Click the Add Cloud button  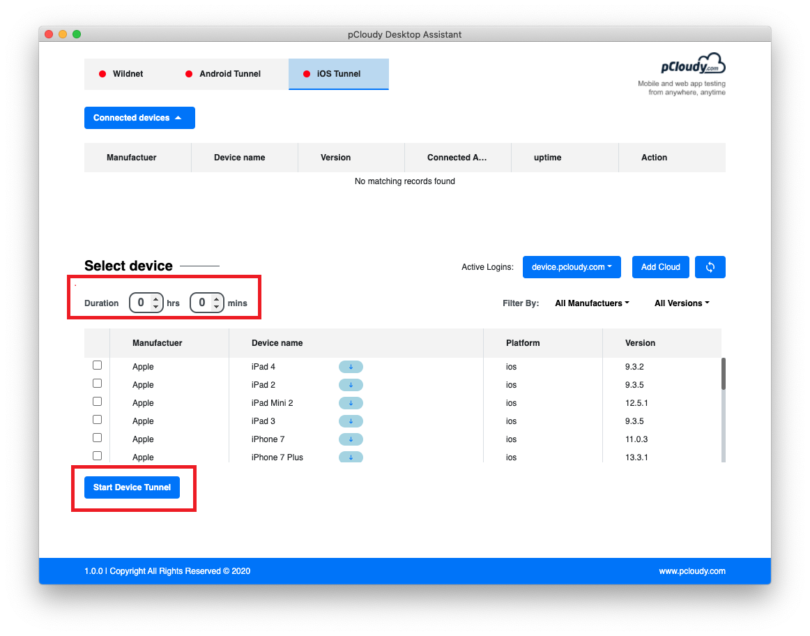pos(660,267)
